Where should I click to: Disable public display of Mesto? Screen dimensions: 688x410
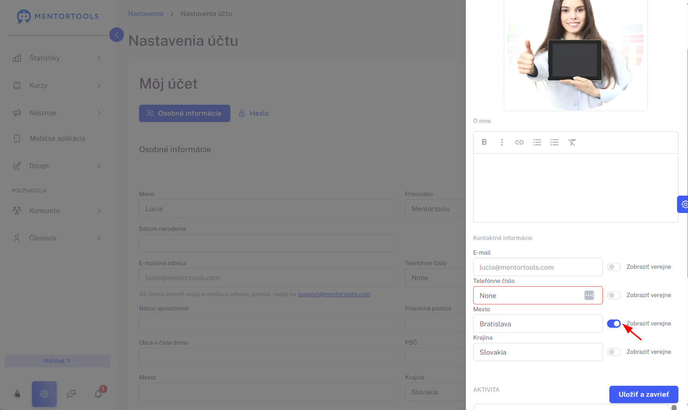click(613, 324)
